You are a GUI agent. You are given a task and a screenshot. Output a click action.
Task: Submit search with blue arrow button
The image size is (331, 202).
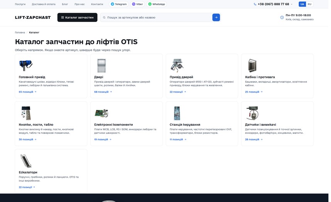(216, 17)
